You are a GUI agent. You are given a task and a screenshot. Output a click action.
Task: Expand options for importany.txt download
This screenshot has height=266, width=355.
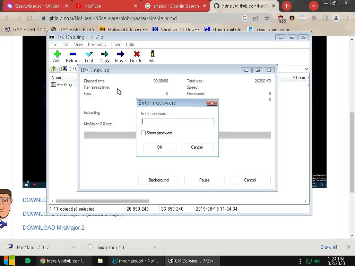pyautogui.click(x=155, y=247)
